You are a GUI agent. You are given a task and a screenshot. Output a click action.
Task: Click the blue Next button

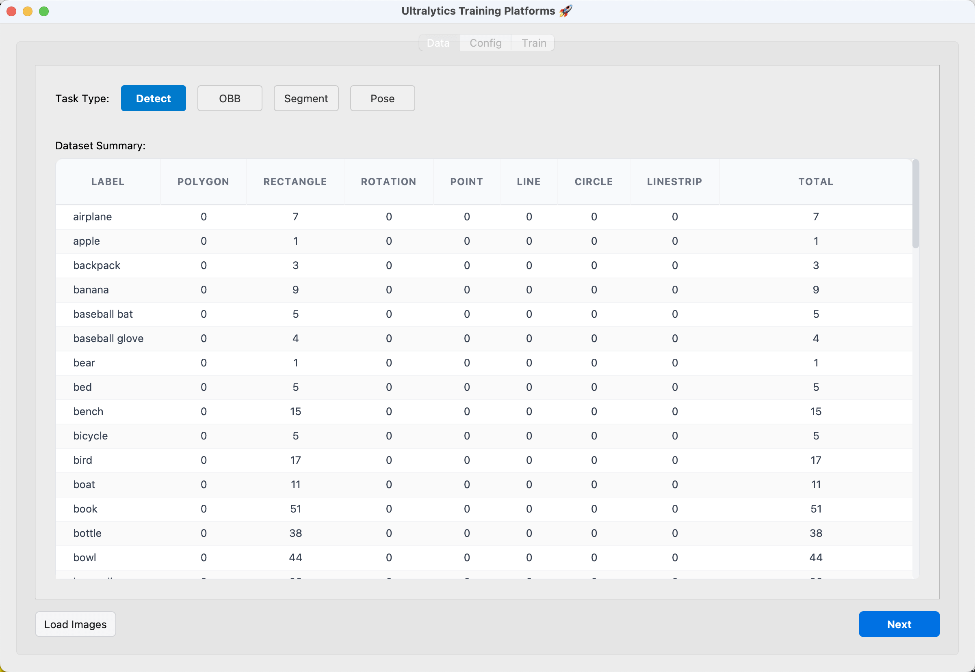click(x=899, y=624)
